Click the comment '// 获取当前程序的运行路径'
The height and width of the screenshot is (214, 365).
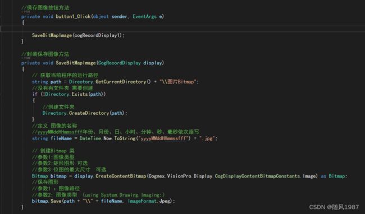coord(65,75)
